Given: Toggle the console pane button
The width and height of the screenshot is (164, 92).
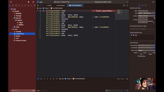Looking at the screenshot, I should tap(127, 90).
